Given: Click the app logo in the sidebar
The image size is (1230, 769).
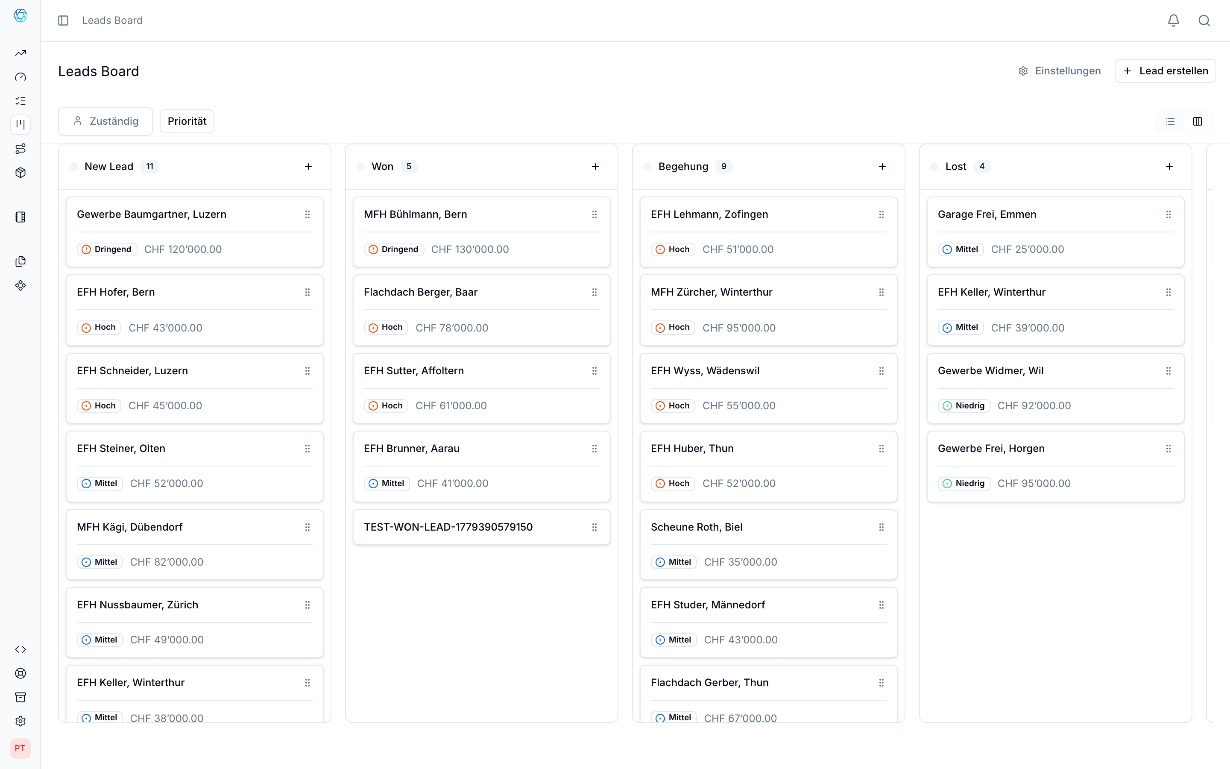Looking at the screenshot, I should coord(20,15).
